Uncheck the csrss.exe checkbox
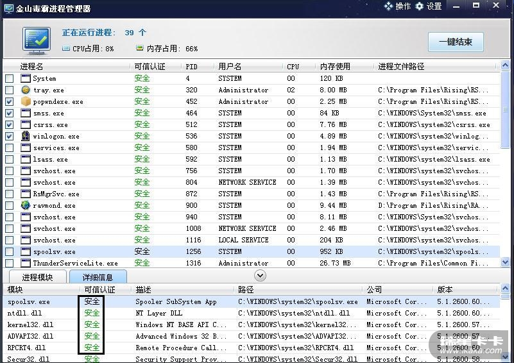The width and height of the screenshot is (514, 363). tap(9, 125)
